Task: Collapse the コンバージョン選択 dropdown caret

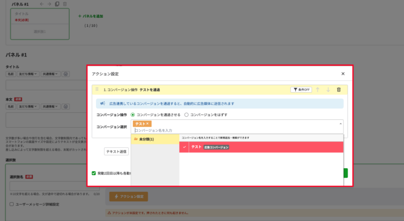Action: [340, 124]
